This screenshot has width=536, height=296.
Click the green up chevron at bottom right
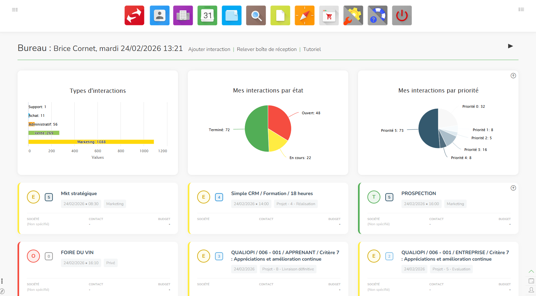tap(531, 271)
